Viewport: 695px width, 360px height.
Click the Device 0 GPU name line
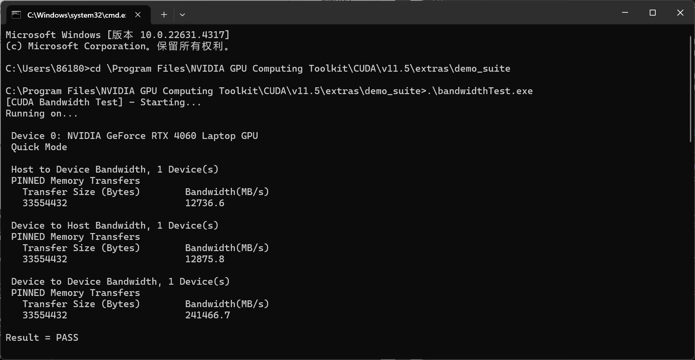click(135, 136)
